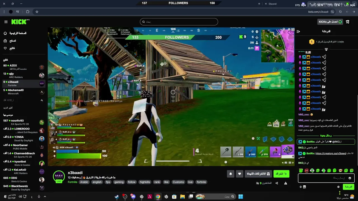Image resolution: width=358 pixels, height=201 pixels.
Task: Open a new browser tab
Action: (x=259, y=4)
